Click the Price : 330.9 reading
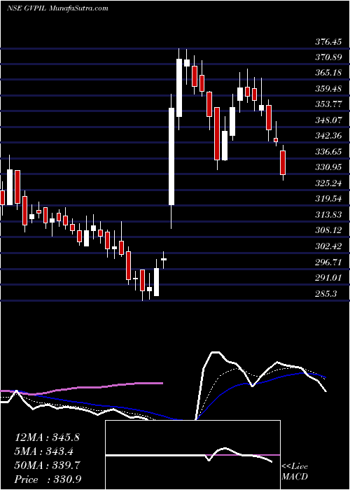The height and width of the screenshot is (490, 350). click(48, 479)
